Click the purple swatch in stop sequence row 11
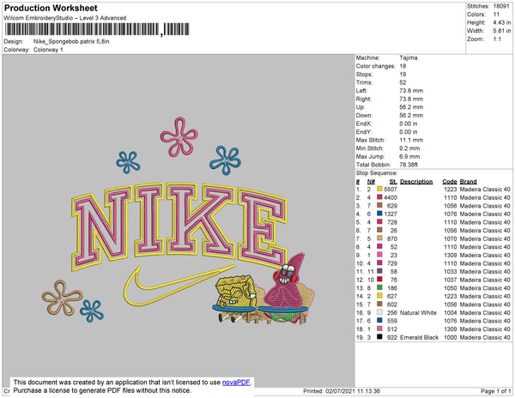515x398 pixels. point(379,271)
